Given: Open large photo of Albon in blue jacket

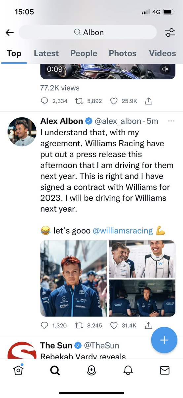Looking at the screenshot, I should [73, 278].
